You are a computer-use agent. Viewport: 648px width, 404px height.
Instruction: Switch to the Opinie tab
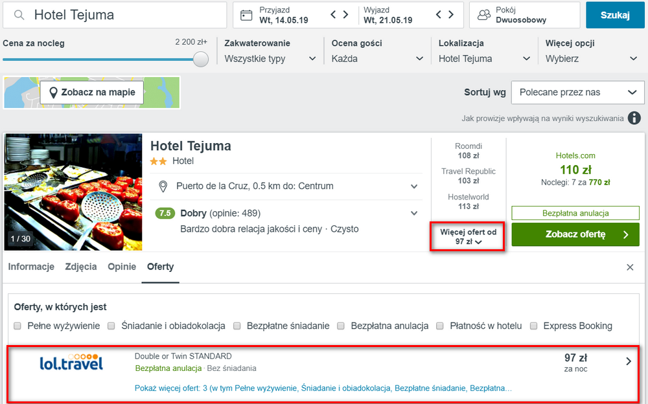tap(122, 267)
